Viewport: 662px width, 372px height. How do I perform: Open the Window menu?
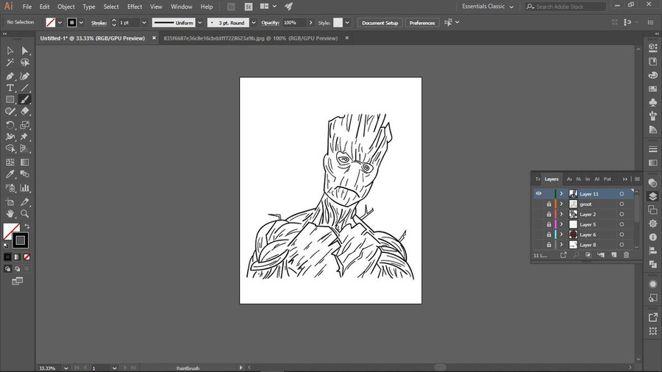click(x=182, y=7)
